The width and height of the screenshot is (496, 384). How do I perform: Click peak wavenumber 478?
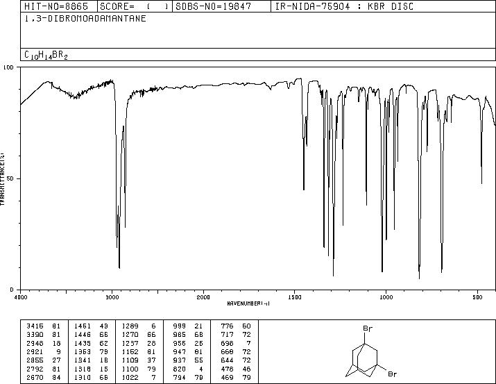[x=227, y=369]
